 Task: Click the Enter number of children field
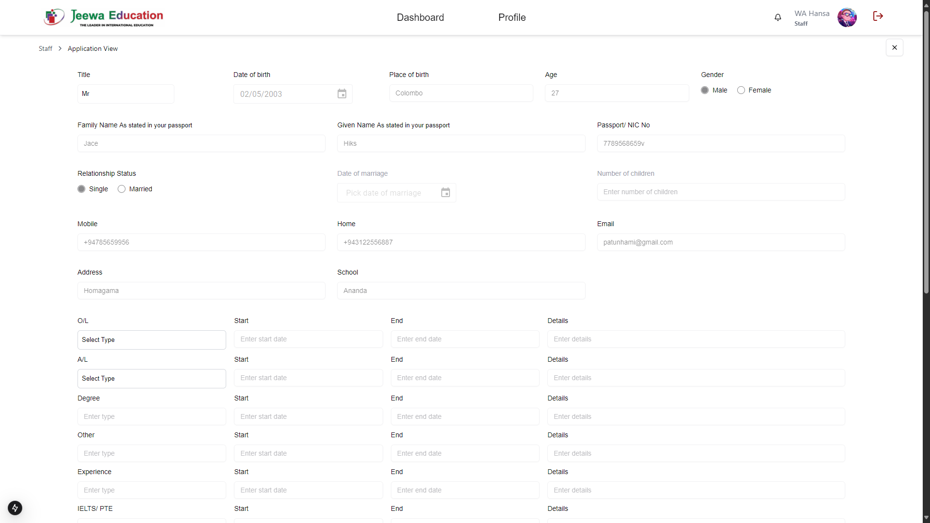click(721, 192)
